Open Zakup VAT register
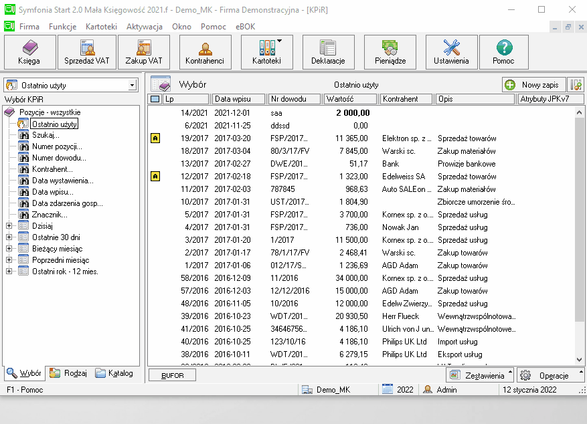Viewport: 587px width, 424px height. click(144, 52)
